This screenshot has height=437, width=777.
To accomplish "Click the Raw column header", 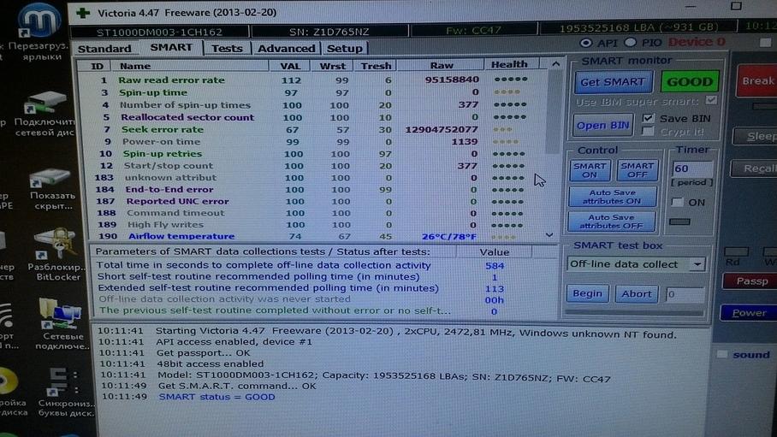I will (x=441, y=65).
